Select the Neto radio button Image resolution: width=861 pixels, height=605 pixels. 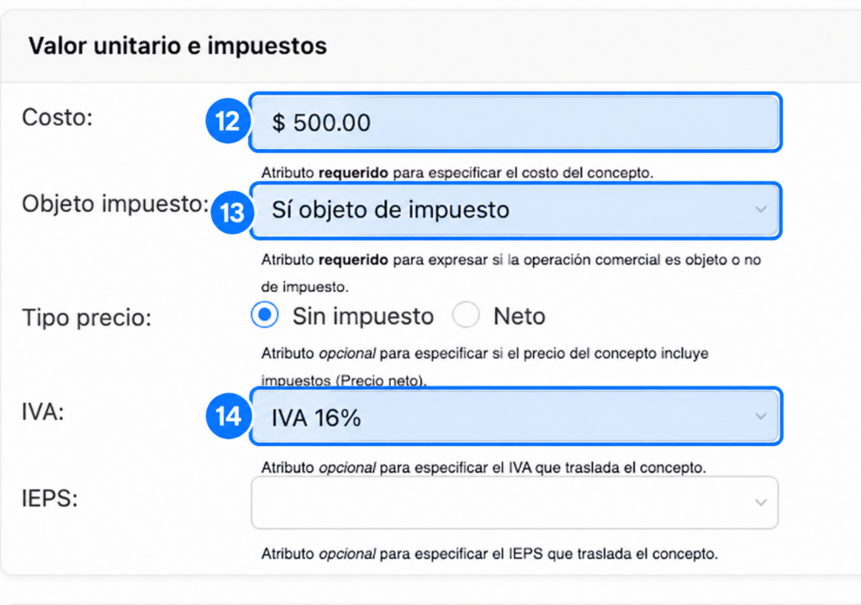pos(466,316)
